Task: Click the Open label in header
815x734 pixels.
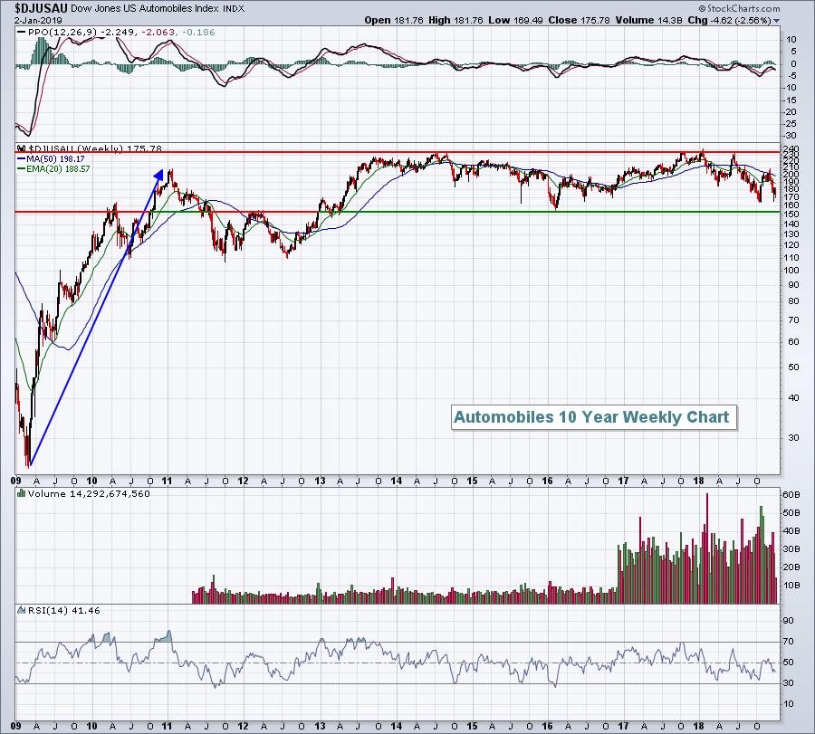Action: point(379,20)
